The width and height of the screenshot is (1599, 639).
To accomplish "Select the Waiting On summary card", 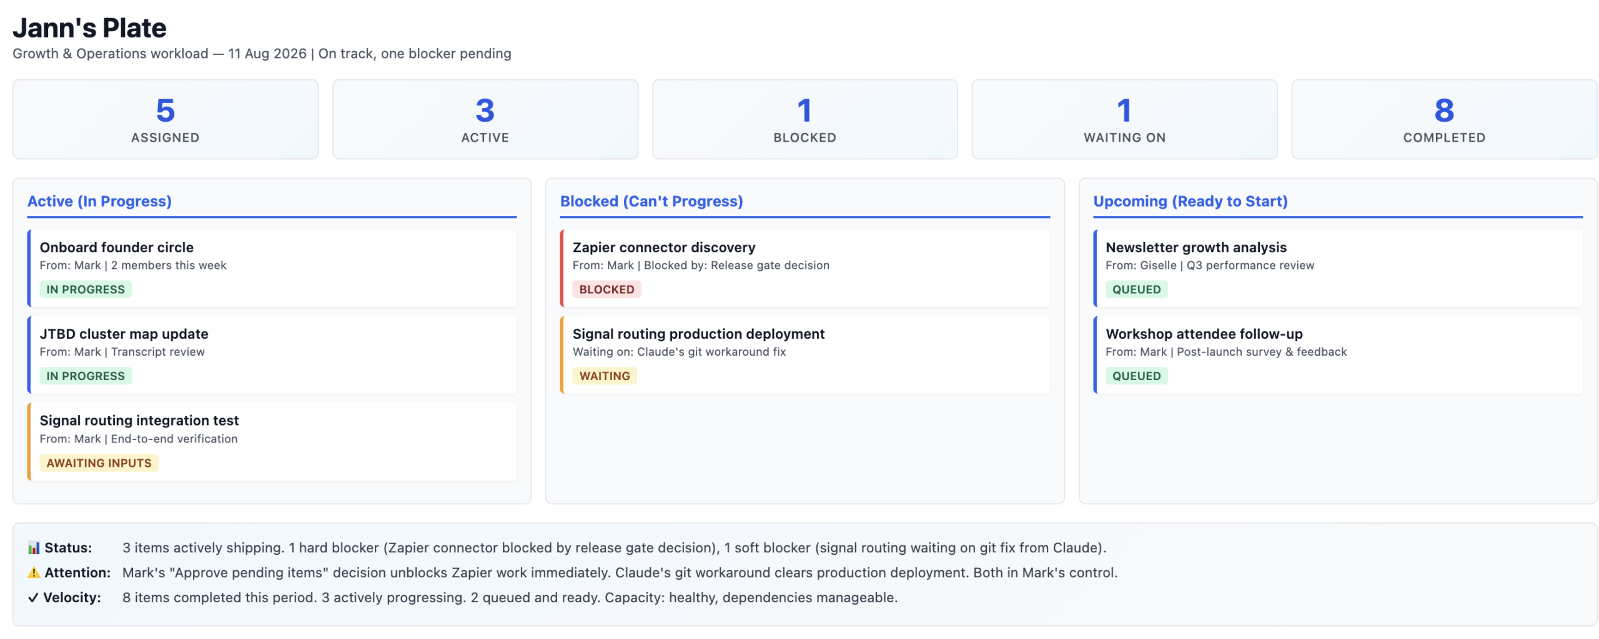I will (x=1125, y=119).
